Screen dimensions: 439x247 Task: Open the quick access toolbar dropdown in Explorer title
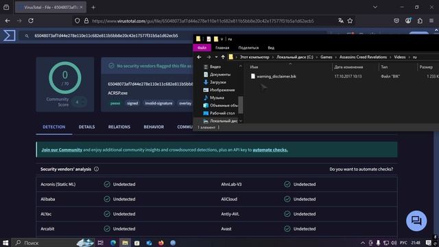click(x=222, y=39)
